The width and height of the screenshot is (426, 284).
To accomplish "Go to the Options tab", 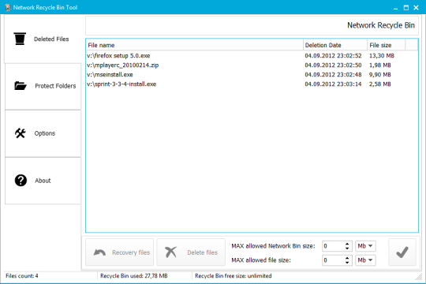I will 43,133.
